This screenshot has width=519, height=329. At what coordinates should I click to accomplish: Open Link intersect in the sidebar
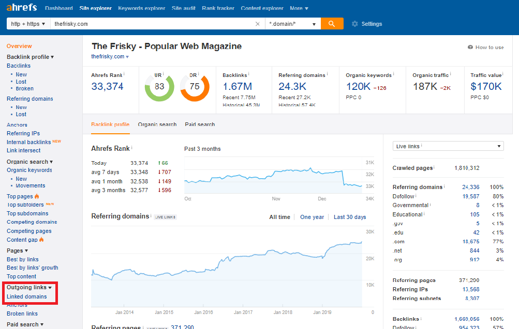point(23,151)
